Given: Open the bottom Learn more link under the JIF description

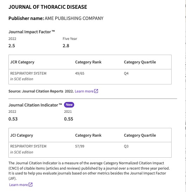Looking at the screenshot, I should [19, 185].
